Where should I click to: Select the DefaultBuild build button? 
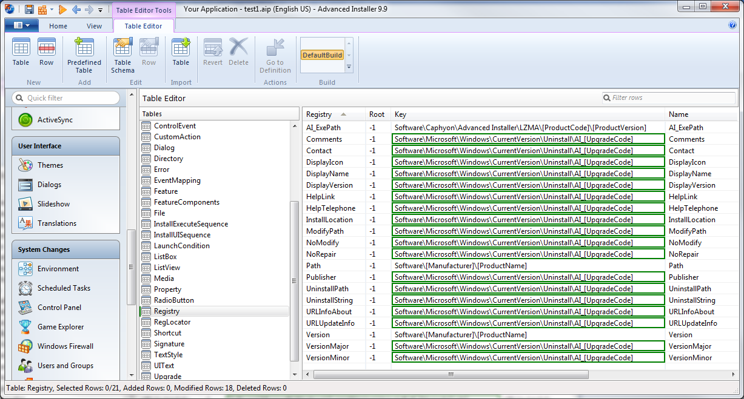click(x=322, y=55)
